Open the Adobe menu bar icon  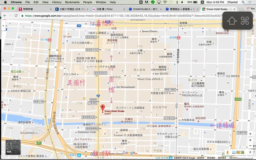point(147,2)
